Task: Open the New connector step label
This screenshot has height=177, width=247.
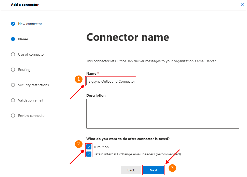Action: (x=30, y=24)
